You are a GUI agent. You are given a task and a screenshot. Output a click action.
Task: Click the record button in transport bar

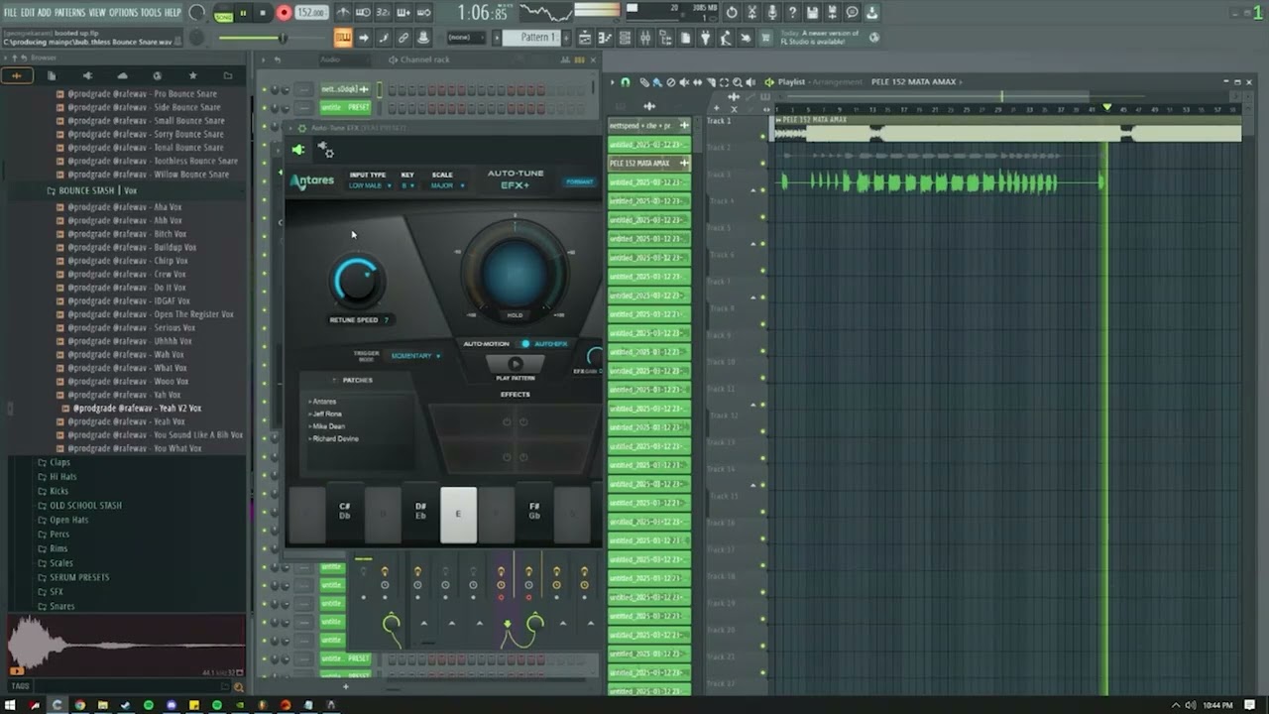tap(284, 13)
